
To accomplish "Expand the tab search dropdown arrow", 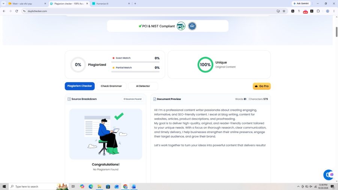I will 3,3.
